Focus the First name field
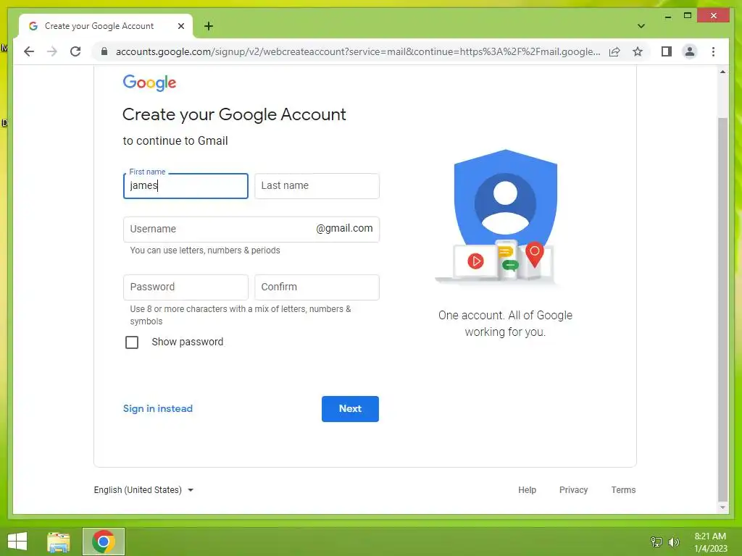Screen dimensions: 742x556 (x=185, y=186)
